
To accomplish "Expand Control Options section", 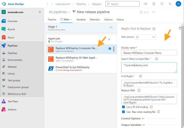I will [x=132, y=119].
